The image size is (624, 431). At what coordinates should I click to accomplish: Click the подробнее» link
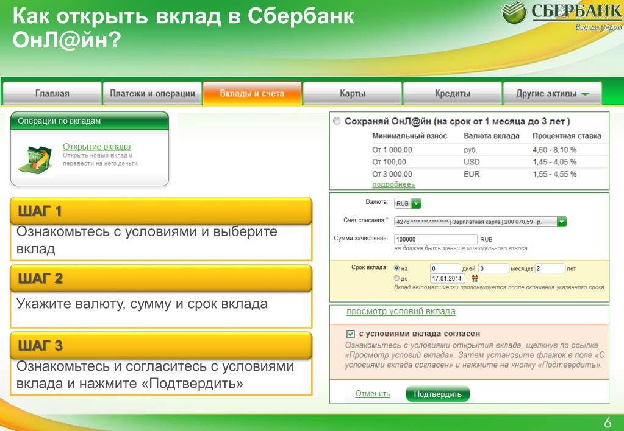point(393,184)
